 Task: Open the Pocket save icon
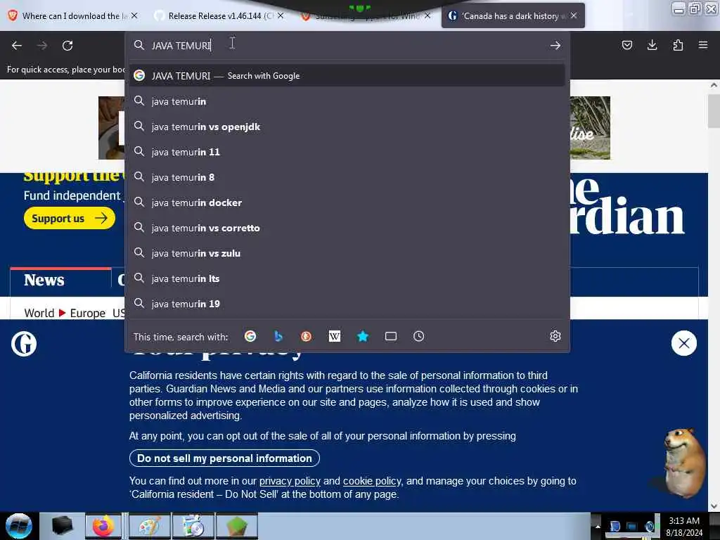click(626, 45)
